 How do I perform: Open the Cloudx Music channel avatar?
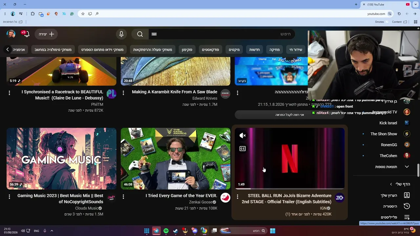(x=112, y=198)
